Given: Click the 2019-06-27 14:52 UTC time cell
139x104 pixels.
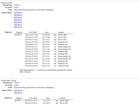Looking at the screenshot, I should pos(32,61).
